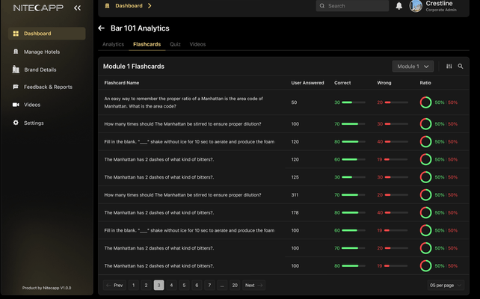Click the search icon in flashcards panel
480x299 pixels.
coord(461,66)
